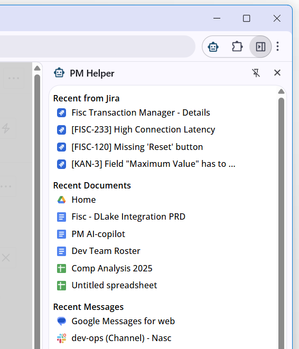Open the Extensions puzzle piece menu
299x349 pixels.
pyautogui.click(x=237, y=46)
